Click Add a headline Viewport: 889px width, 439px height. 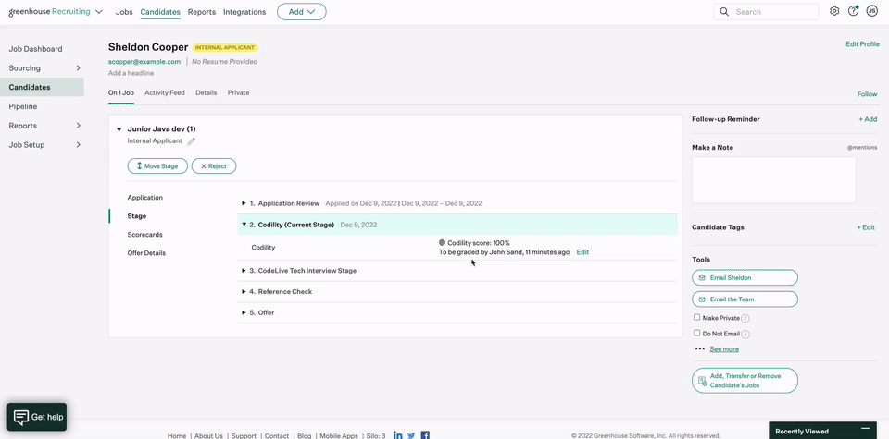tap(131, 73)
